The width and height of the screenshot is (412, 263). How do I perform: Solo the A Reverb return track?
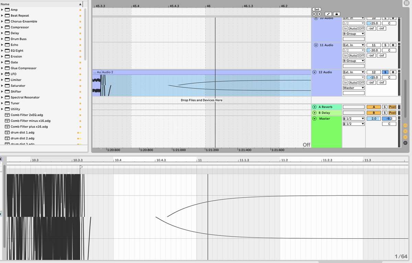click(x=385, y=107)
